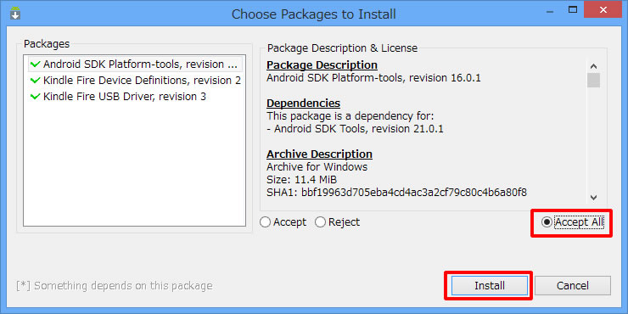Click the Android SDK Manager title bar icon
The height and width of the screenshot is (314, 628).
tap(15, 14)
